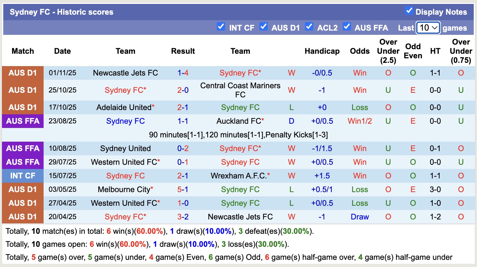Click the Adelaide United team link

click(x=124, y=107)
